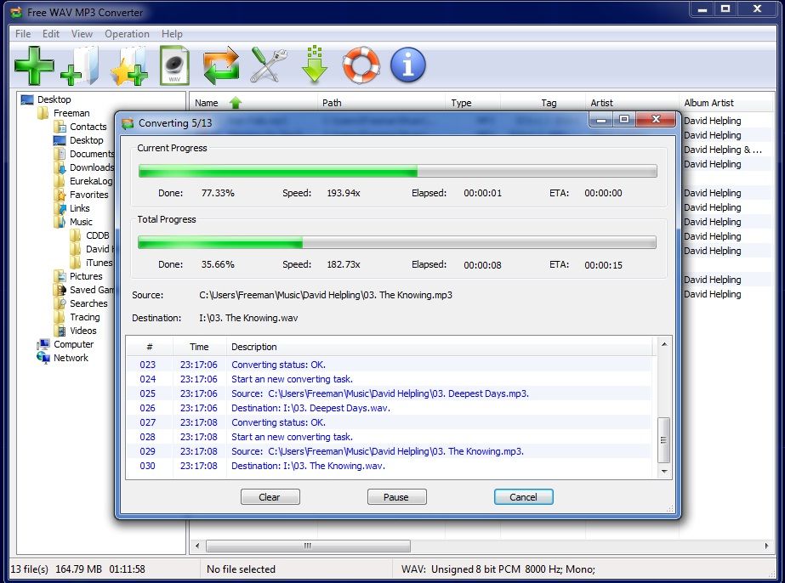
Task: Click the Favorites star folder icon
Action: (60, 195)
